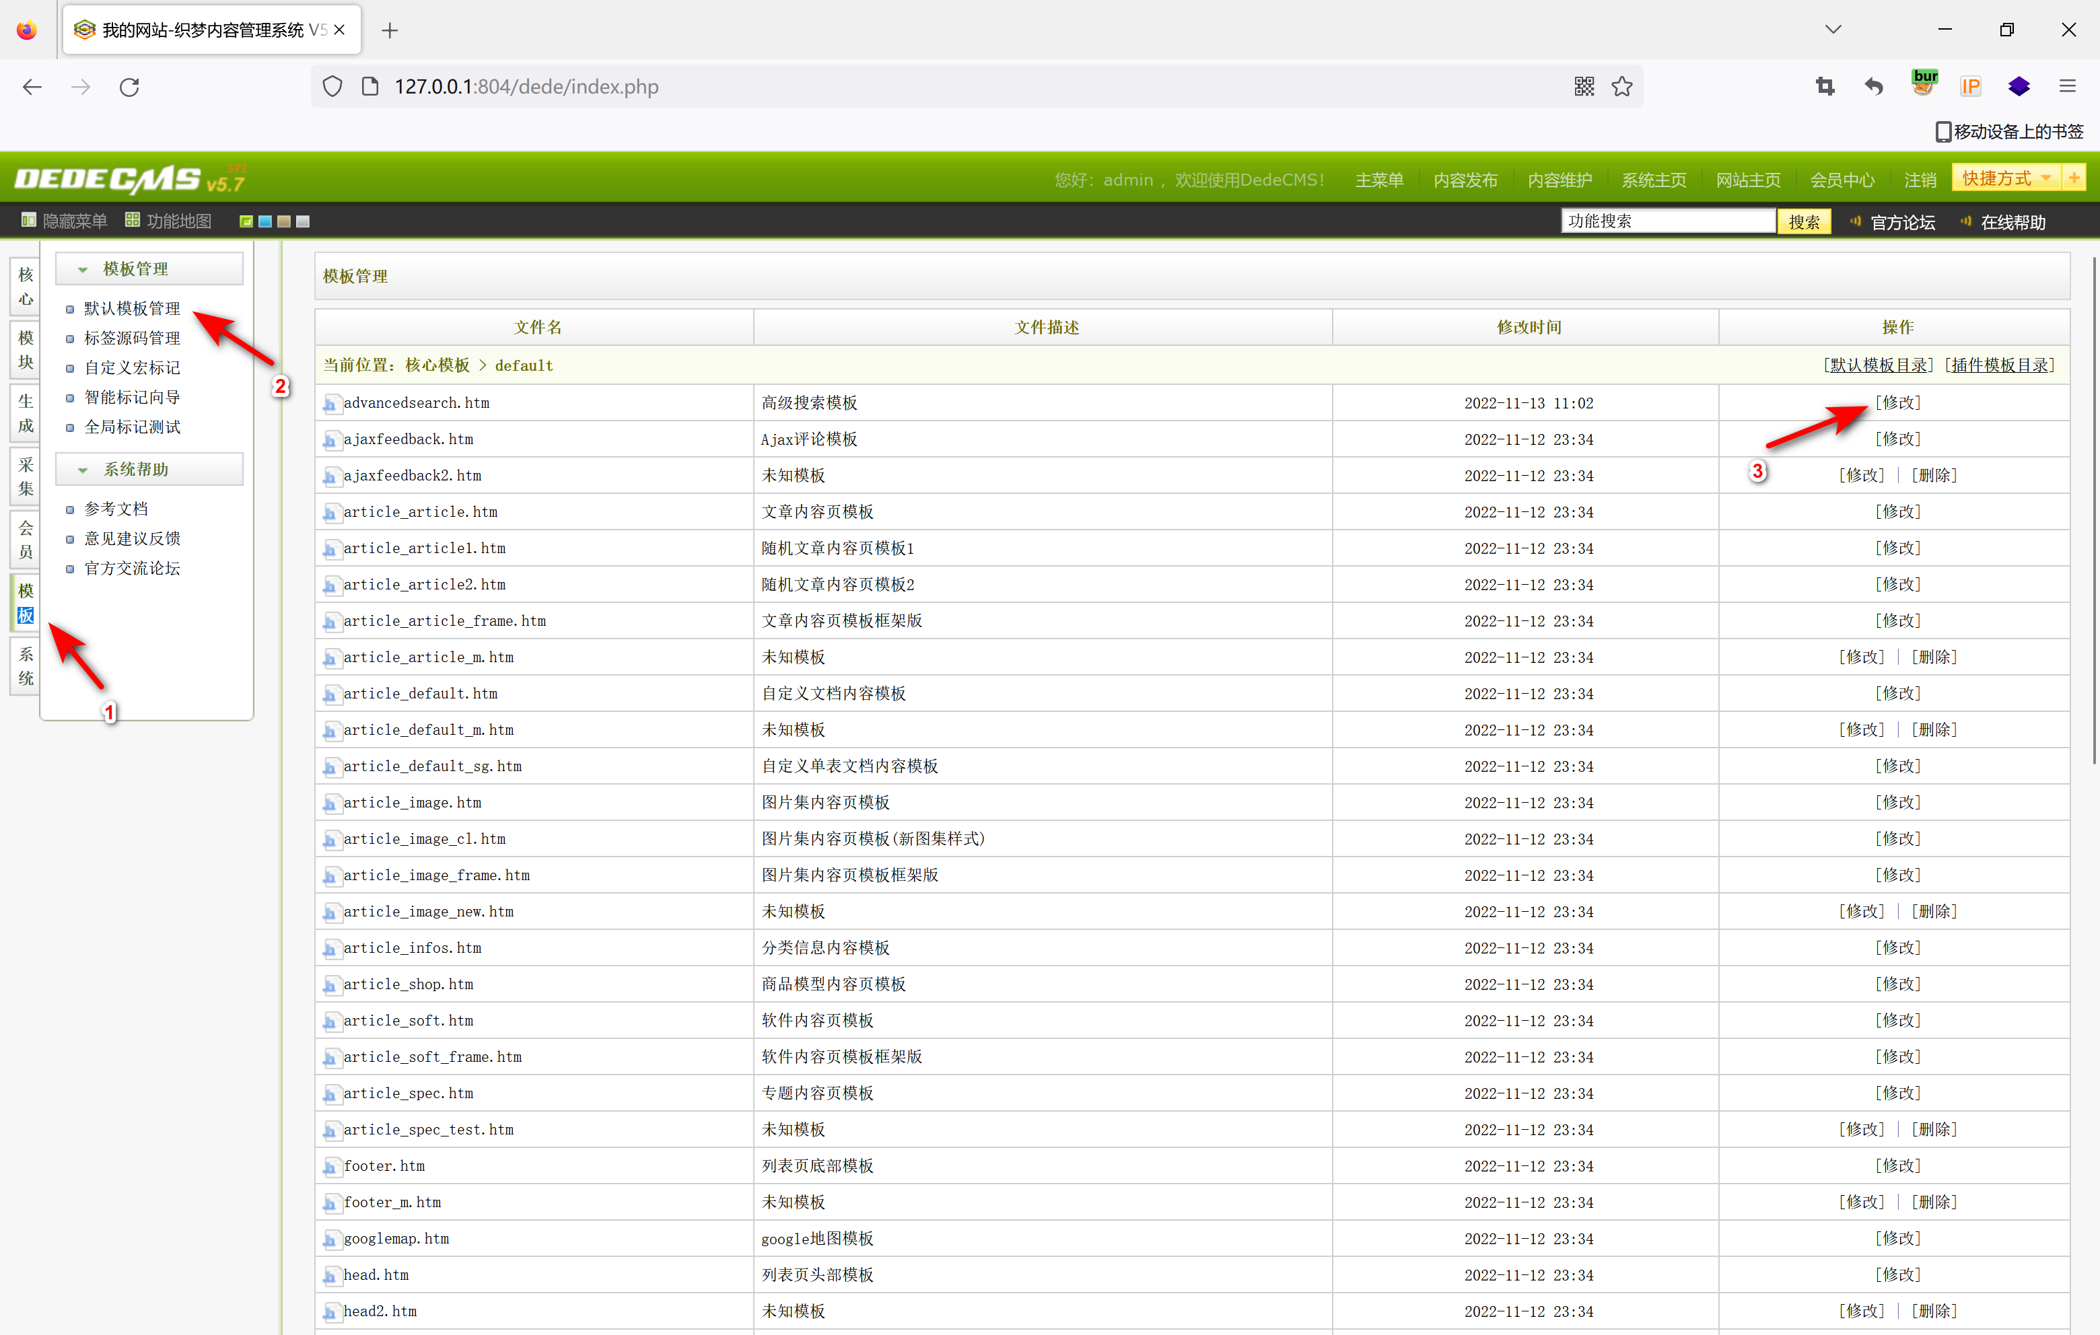This screenshot has height=1335, width=2100.
Task: Click the 隐藏菜单 hide menu icon
Action: tap(29, 221)
